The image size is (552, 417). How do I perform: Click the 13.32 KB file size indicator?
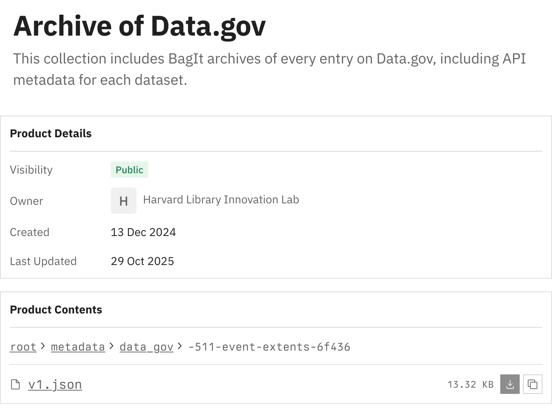tap(470, 384)
